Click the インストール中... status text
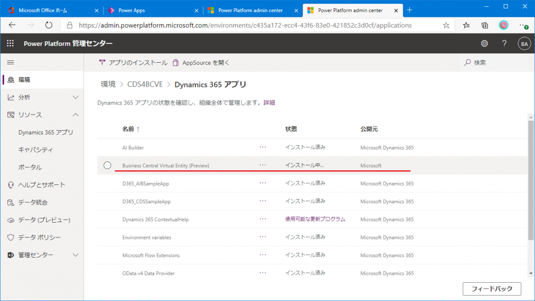Viewport: 535px width, 301px height. (305, 165)
